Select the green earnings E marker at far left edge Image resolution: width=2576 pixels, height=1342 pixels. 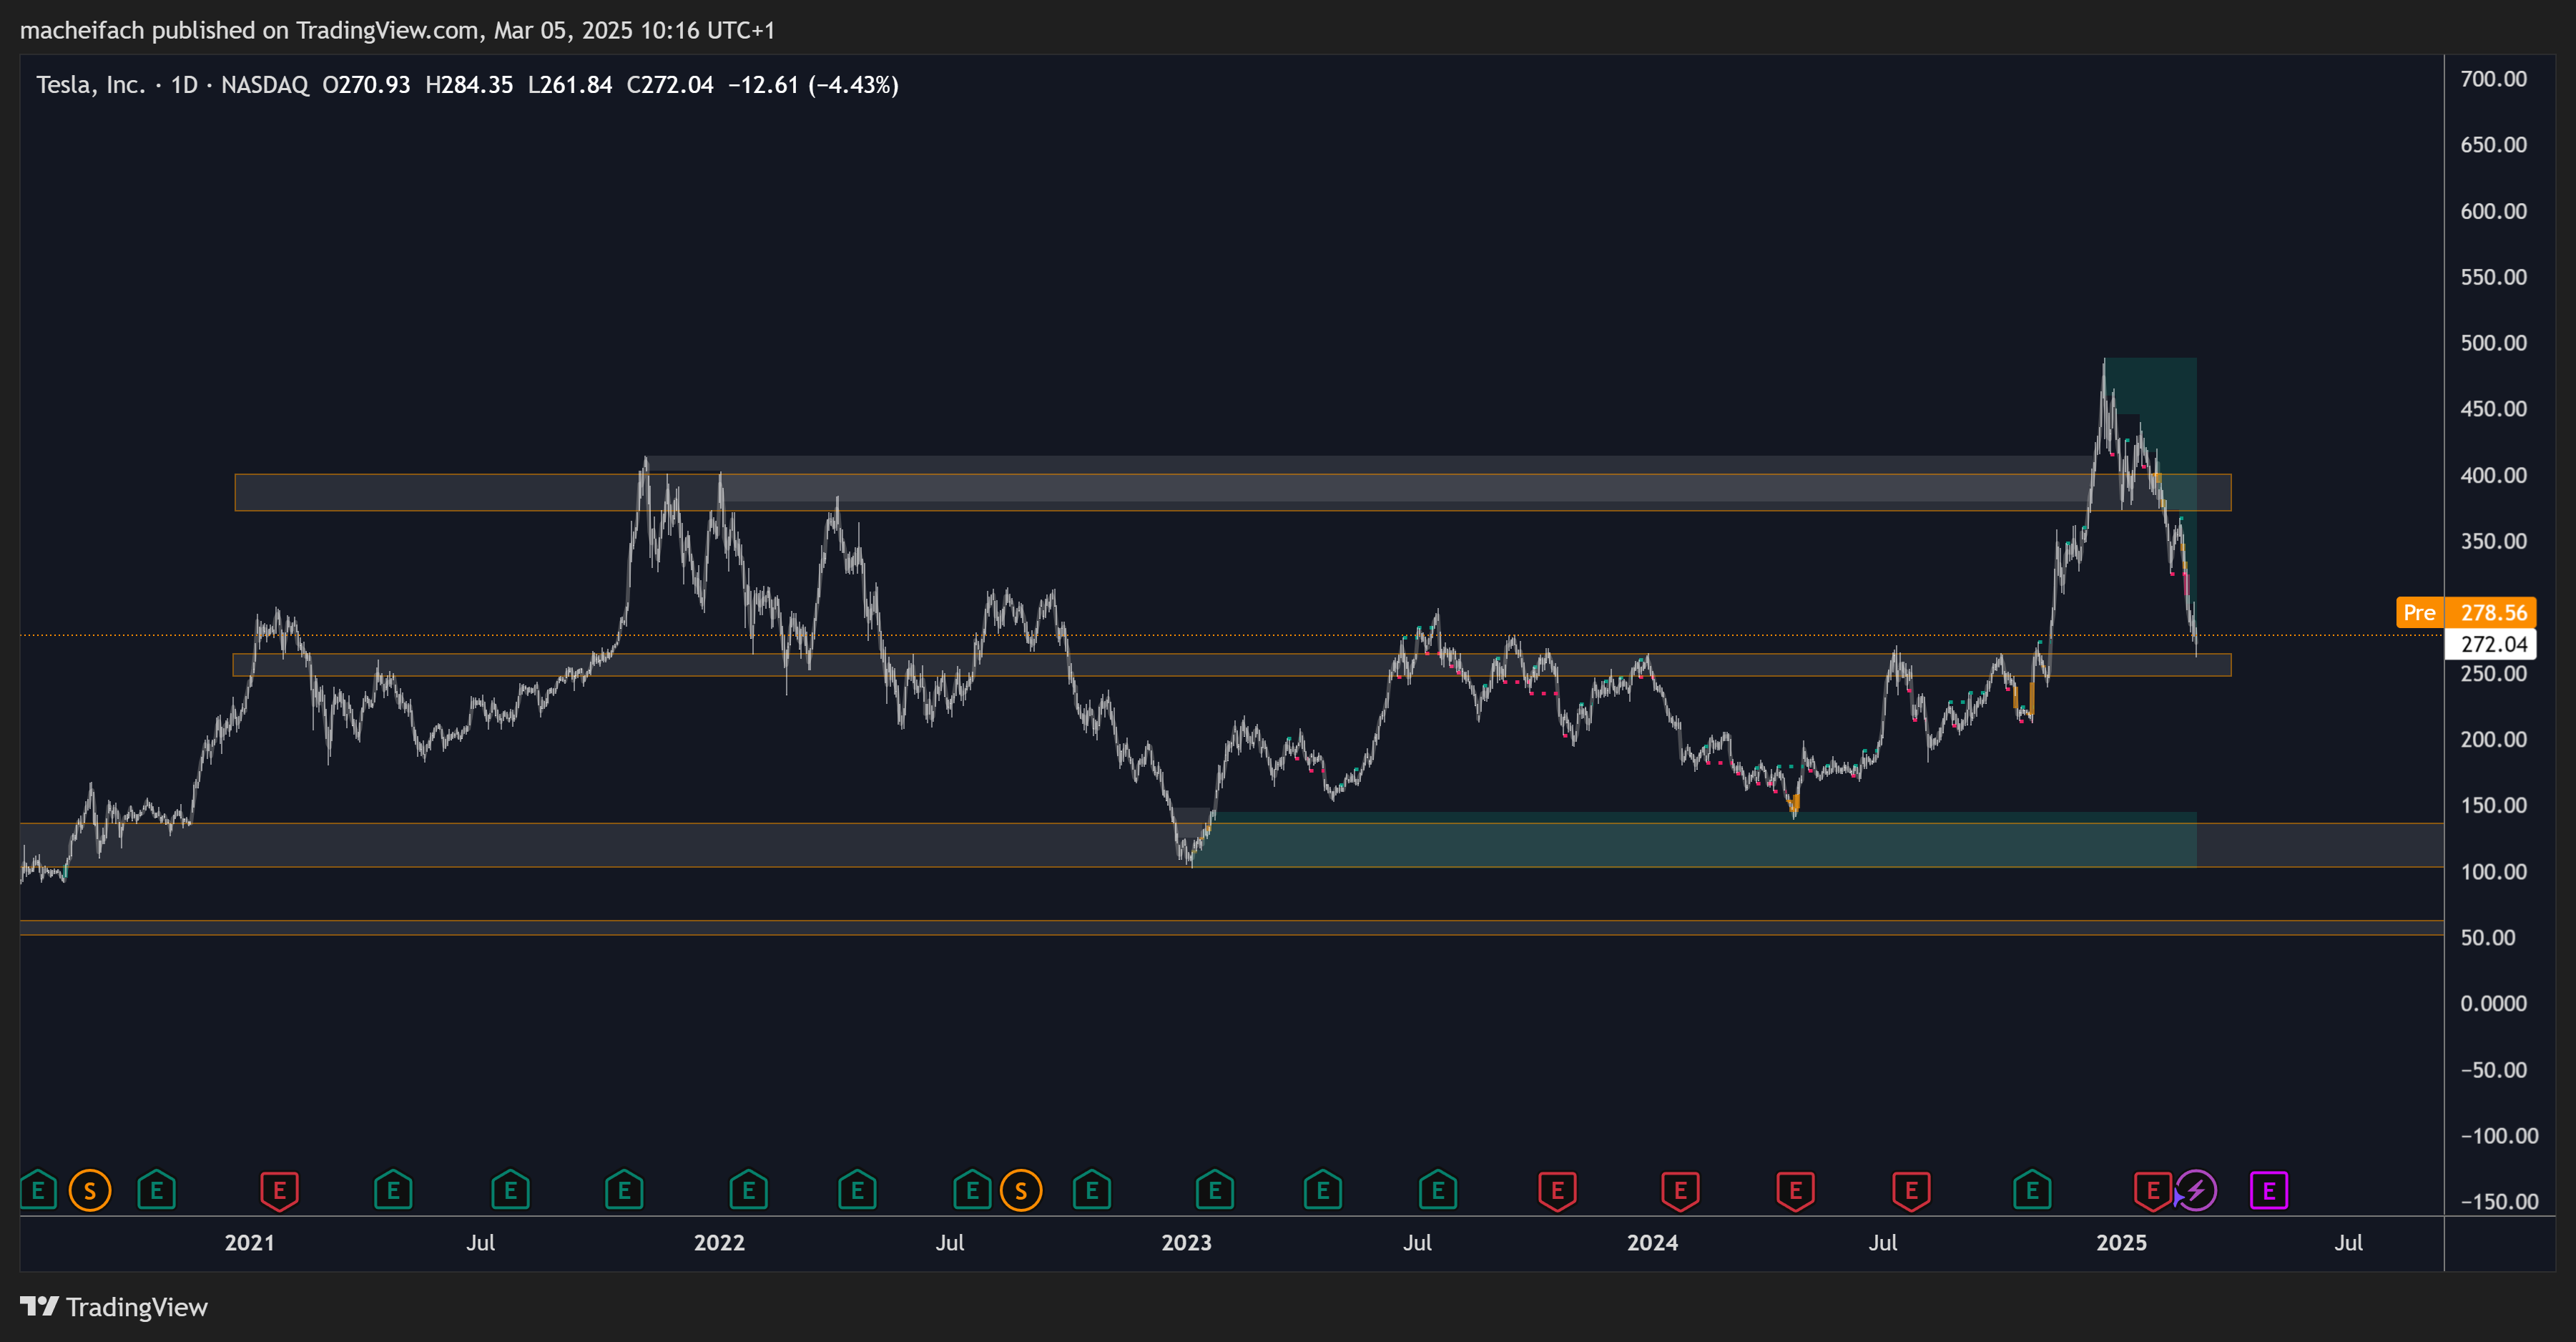(x=38, y=1190)
